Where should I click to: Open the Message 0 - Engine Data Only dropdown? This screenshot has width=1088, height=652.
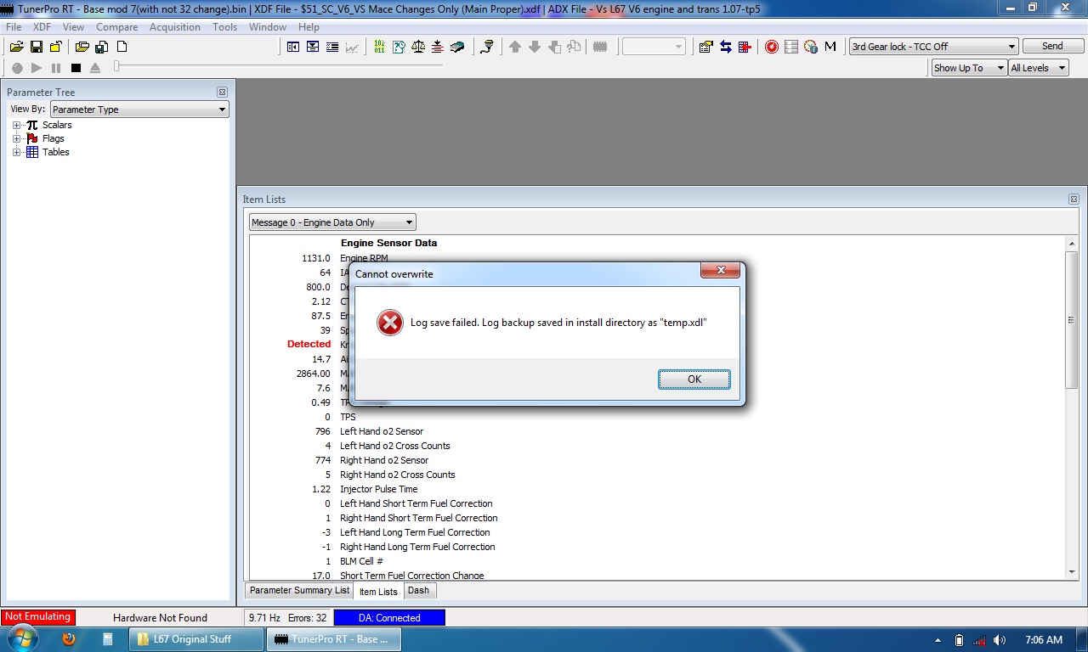[332, 222]
